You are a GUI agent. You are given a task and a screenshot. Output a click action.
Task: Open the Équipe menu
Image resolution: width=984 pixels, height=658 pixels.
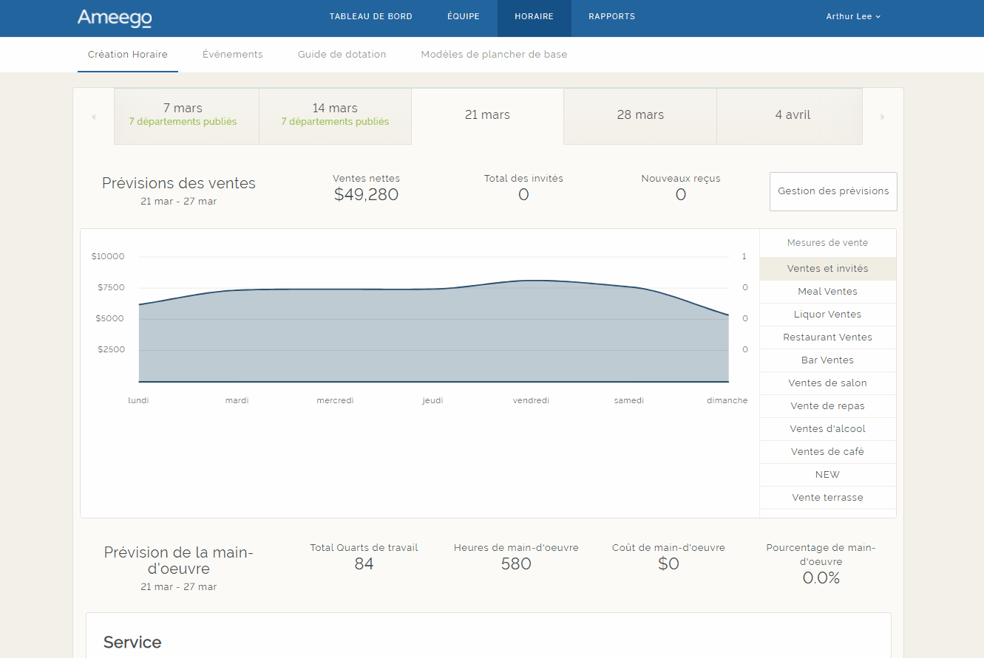pos(464,17)
